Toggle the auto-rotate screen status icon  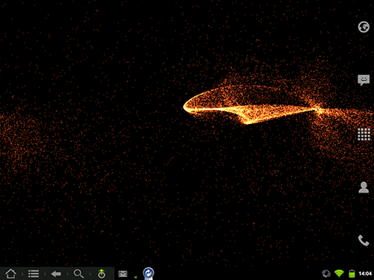(x=326, y=273)
